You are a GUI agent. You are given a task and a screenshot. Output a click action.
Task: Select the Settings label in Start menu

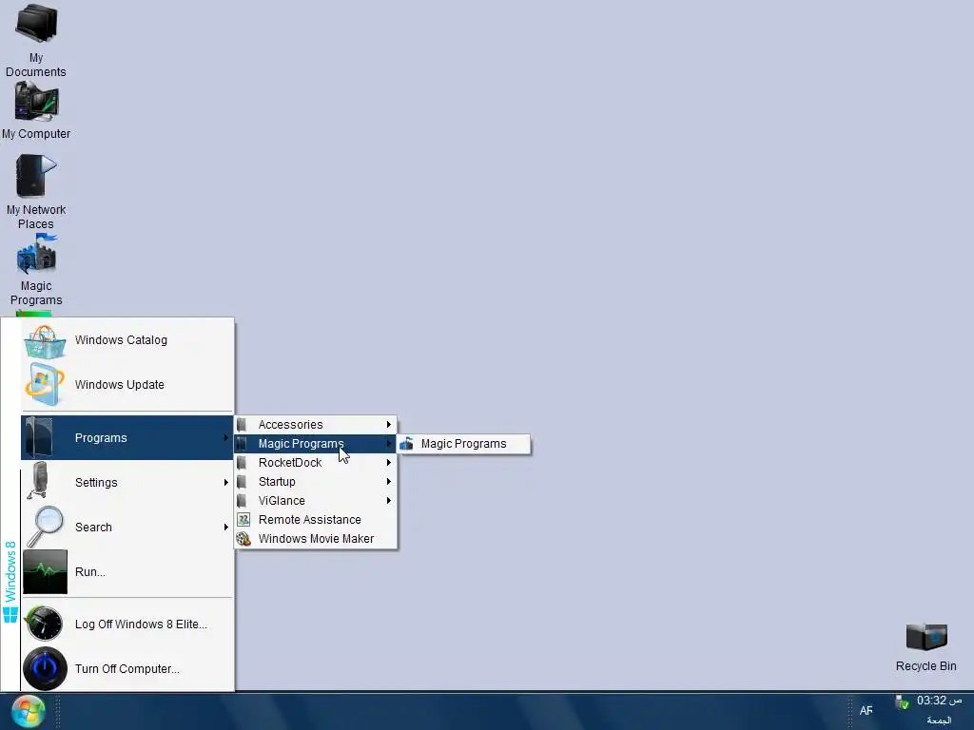(96, 482)
